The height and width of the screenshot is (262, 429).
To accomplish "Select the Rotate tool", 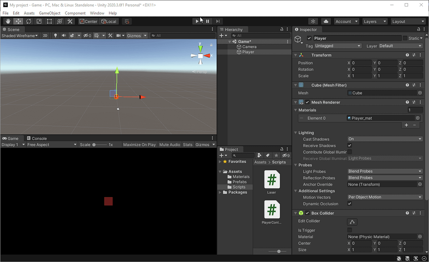I will (x=29, y=21).
